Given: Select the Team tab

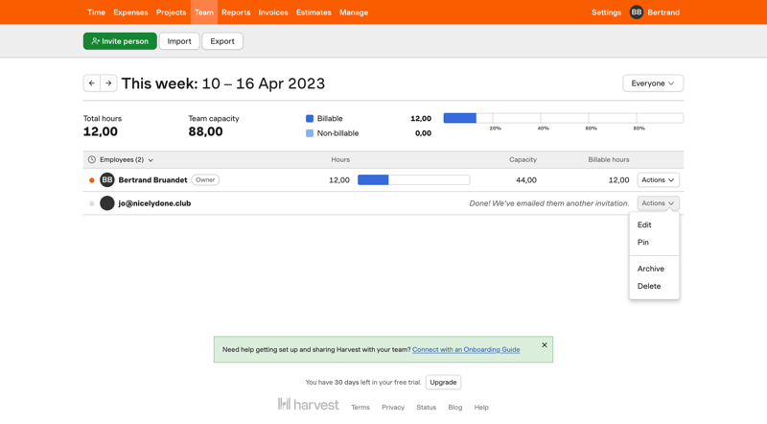Looking at the screenshot, I should 204,12.
